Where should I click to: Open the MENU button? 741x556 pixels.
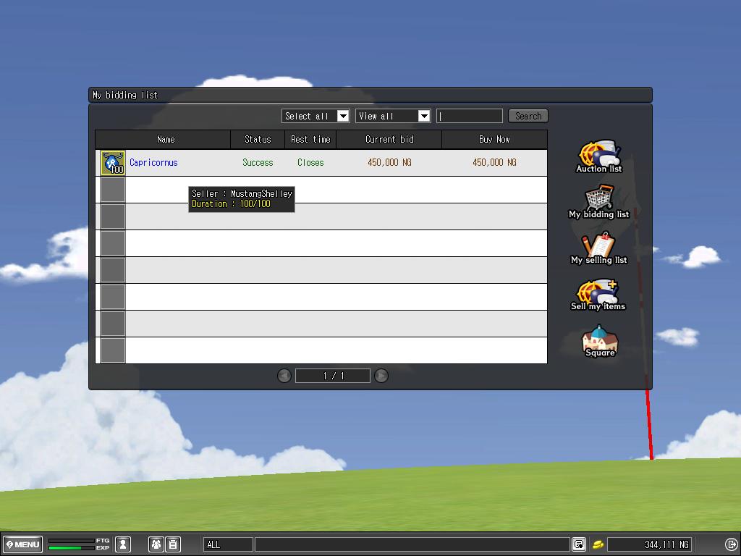(x=23, y=544)
